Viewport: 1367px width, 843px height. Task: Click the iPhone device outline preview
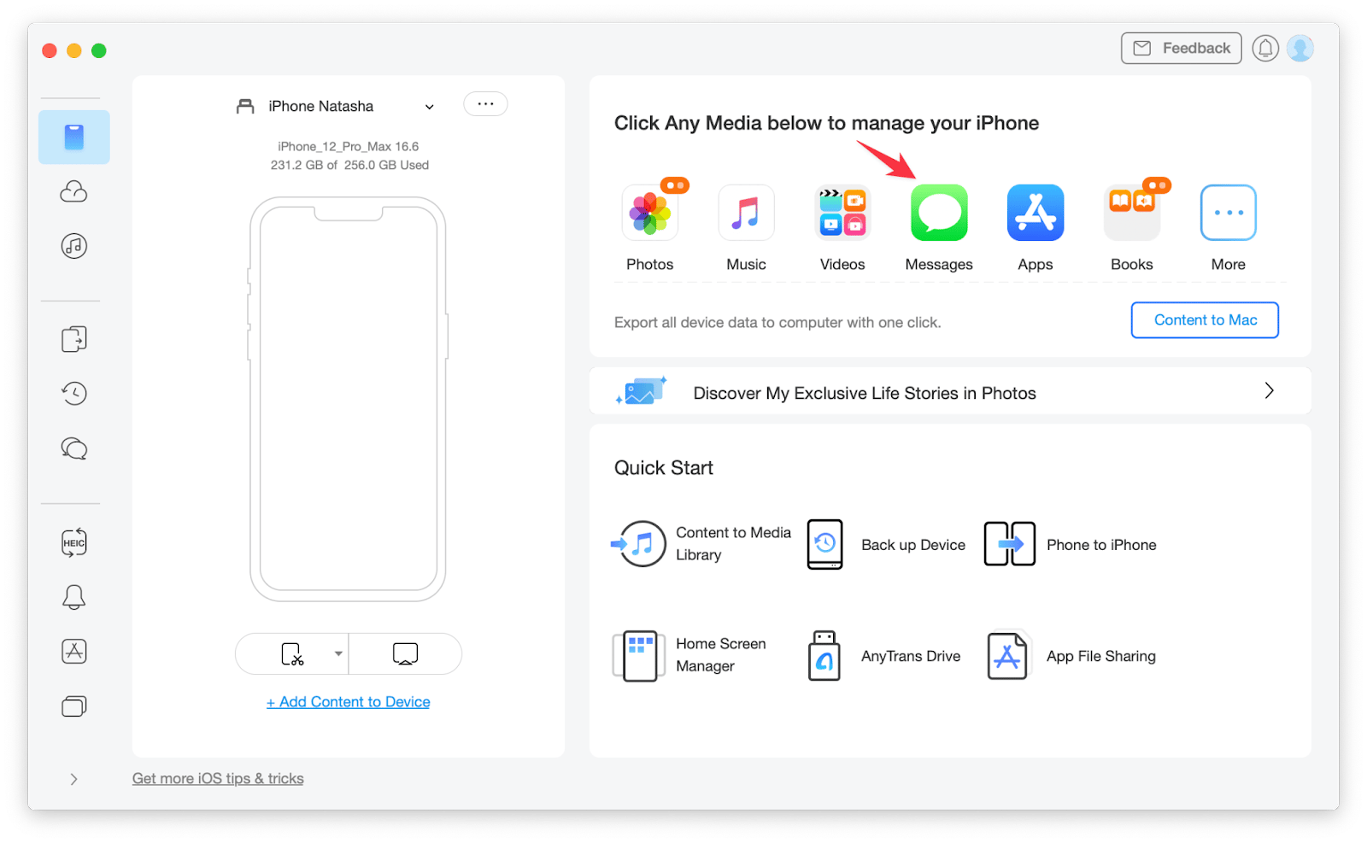[x=349, y=399]
